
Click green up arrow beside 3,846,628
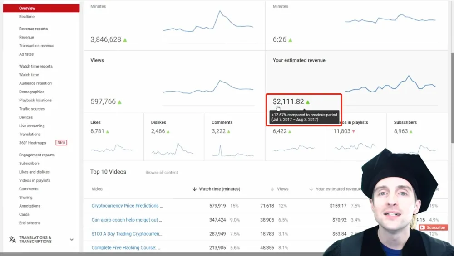[125, 40]
